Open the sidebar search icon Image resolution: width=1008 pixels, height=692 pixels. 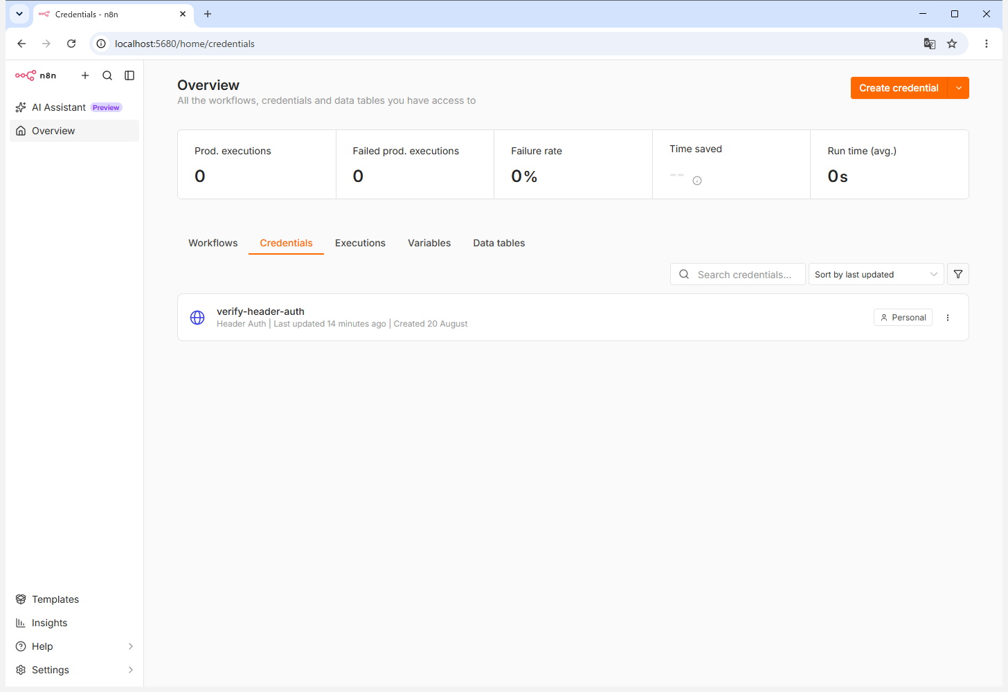tap(107, 75)
